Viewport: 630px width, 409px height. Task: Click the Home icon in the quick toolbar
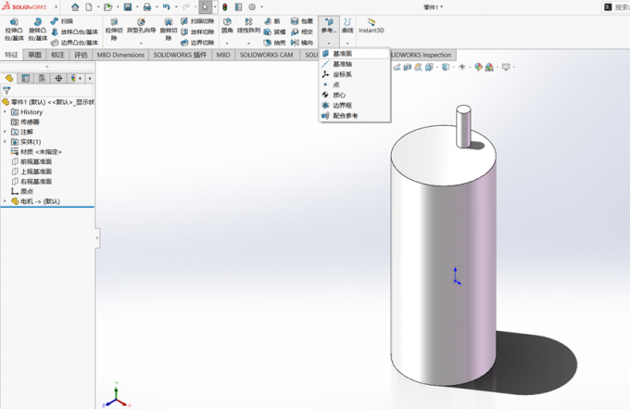75,6
